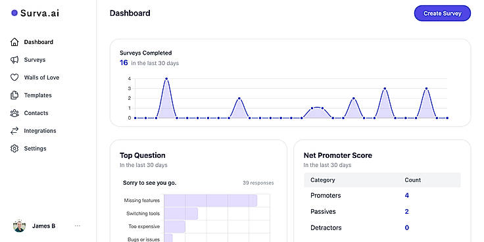The image size is (484, 242).
Task: Open Walls of Love page
Action: [x=41, y=78]
